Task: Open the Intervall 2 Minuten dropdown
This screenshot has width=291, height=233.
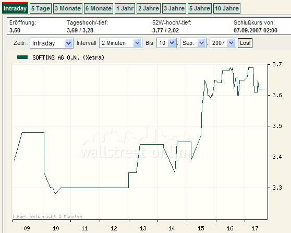Action: click(120, 43)
